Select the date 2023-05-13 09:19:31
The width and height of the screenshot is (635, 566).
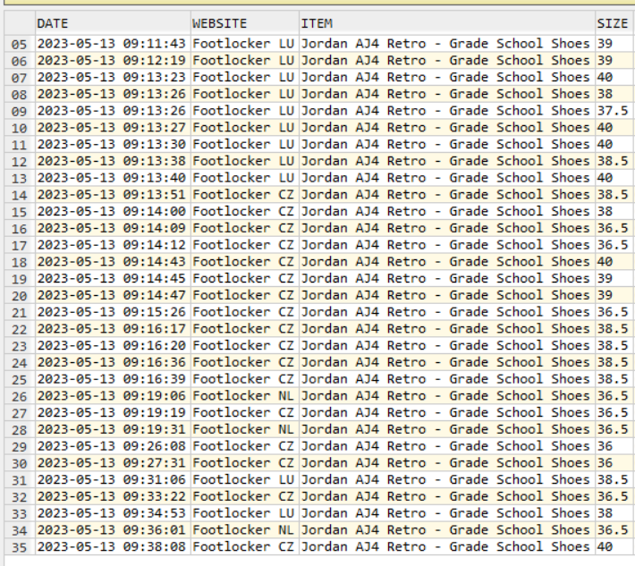[112, 429]
